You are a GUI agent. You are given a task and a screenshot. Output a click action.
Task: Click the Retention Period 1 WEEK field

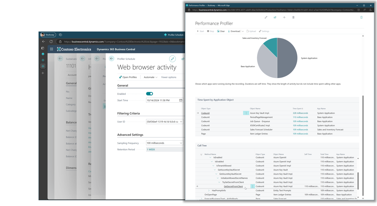(x=165, y=150)
